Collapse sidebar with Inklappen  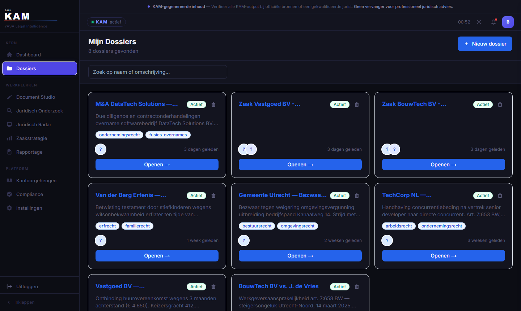coord(39,302)
